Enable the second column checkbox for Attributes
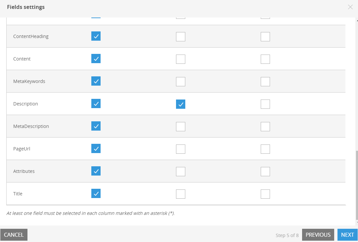Screen dimensions: 358x242 (180, 171)
